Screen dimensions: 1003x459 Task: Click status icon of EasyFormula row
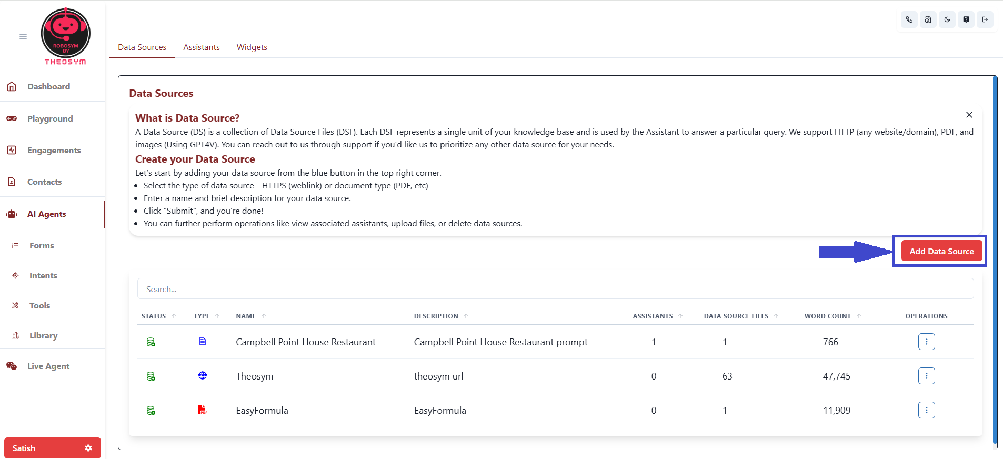(x=151, y=411)
